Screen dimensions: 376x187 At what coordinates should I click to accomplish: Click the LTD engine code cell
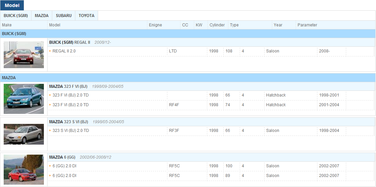173,51
